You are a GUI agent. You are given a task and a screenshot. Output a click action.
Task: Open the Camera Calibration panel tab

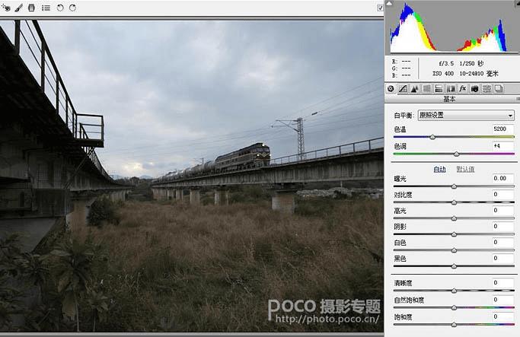pyautogui.click(x=474, y=89)
